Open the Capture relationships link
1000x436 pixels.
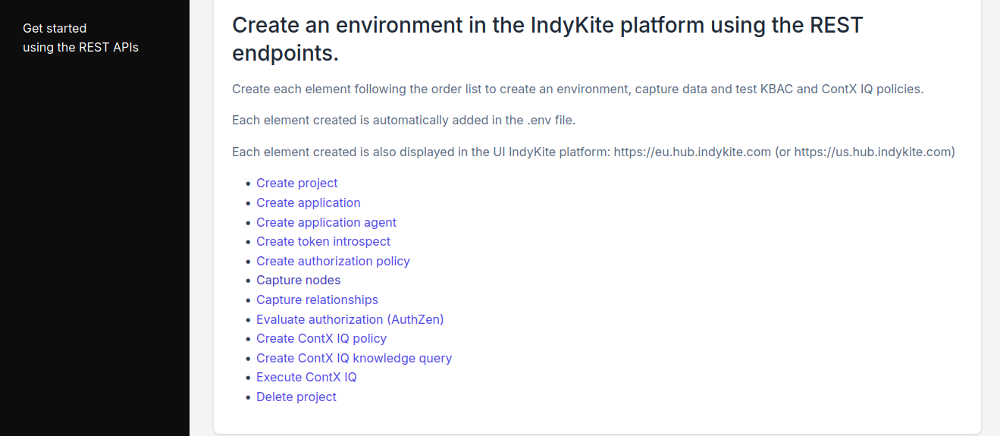(317, 300)
